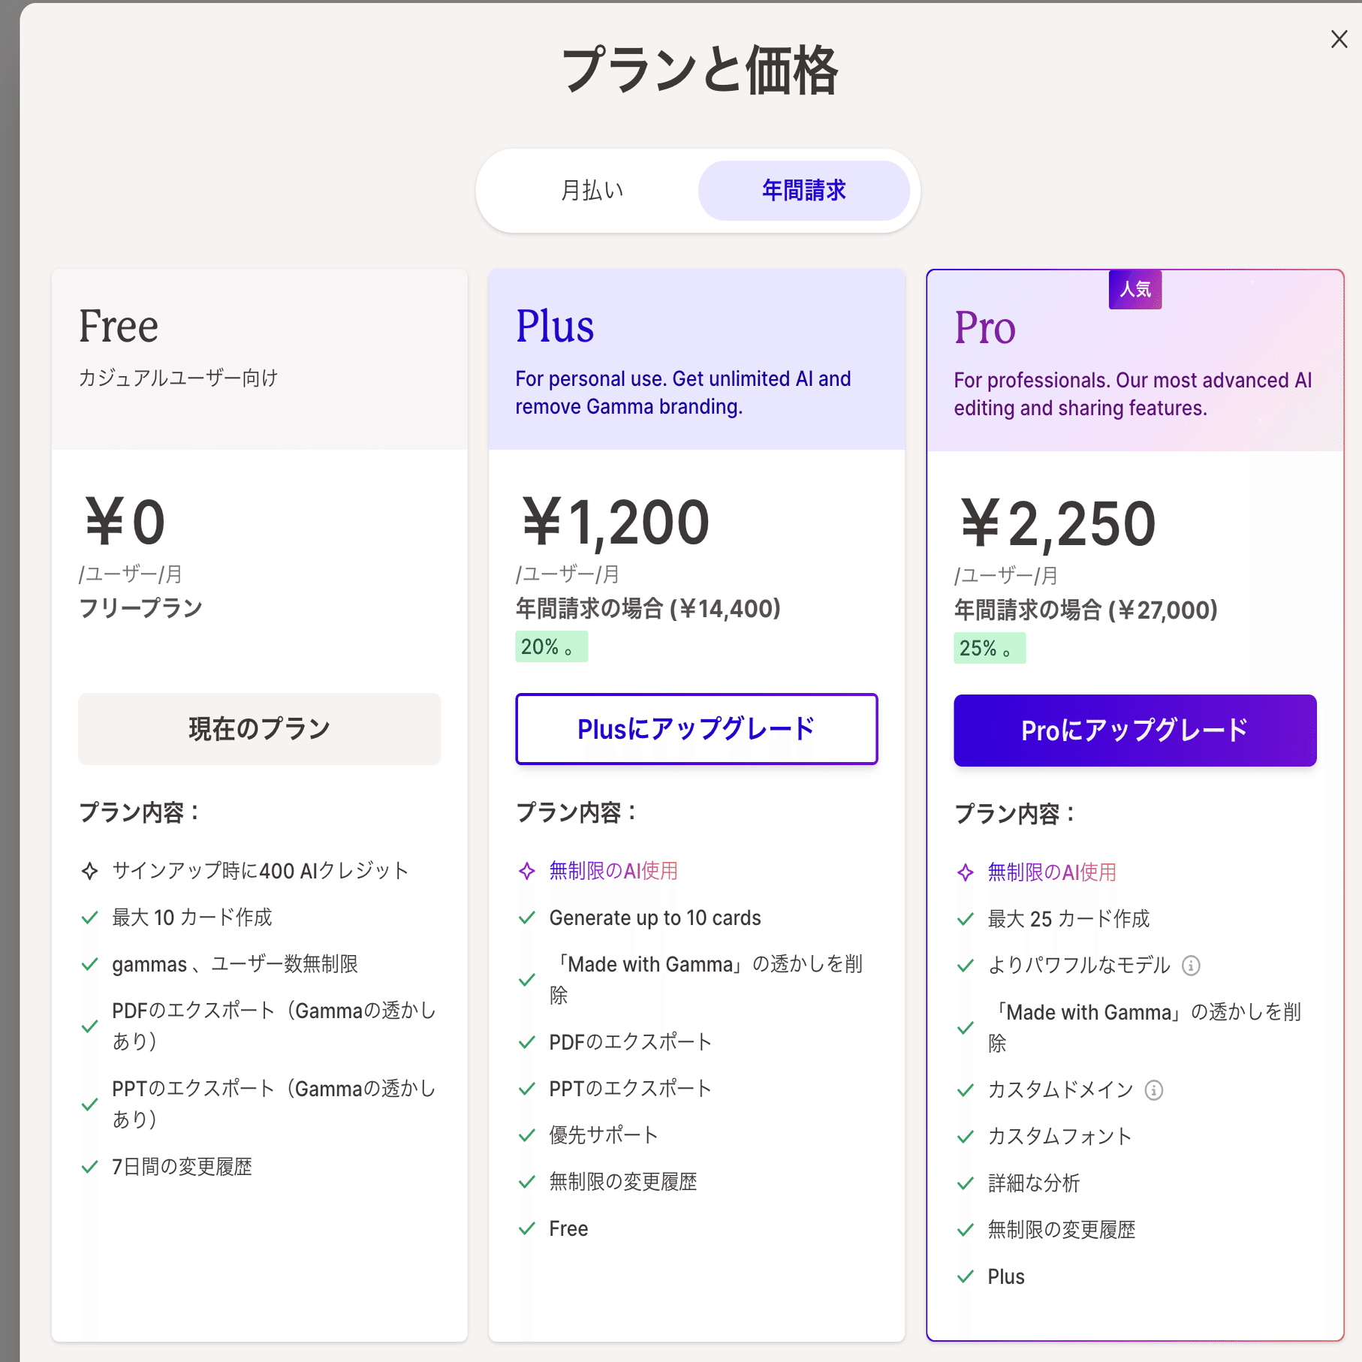Click the 現在のプラン button
This screenshot has width=1362, height=1362.
pos(259,729)
